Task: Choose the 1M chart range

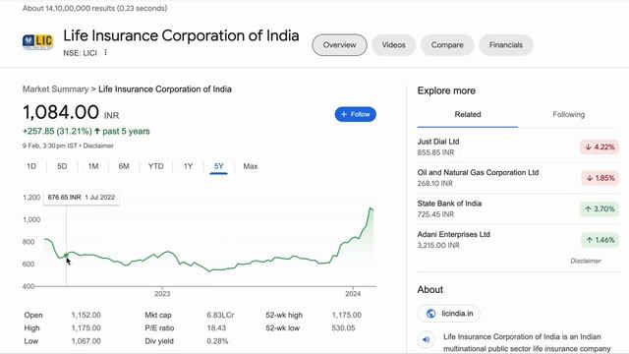Action: (93, 166)
